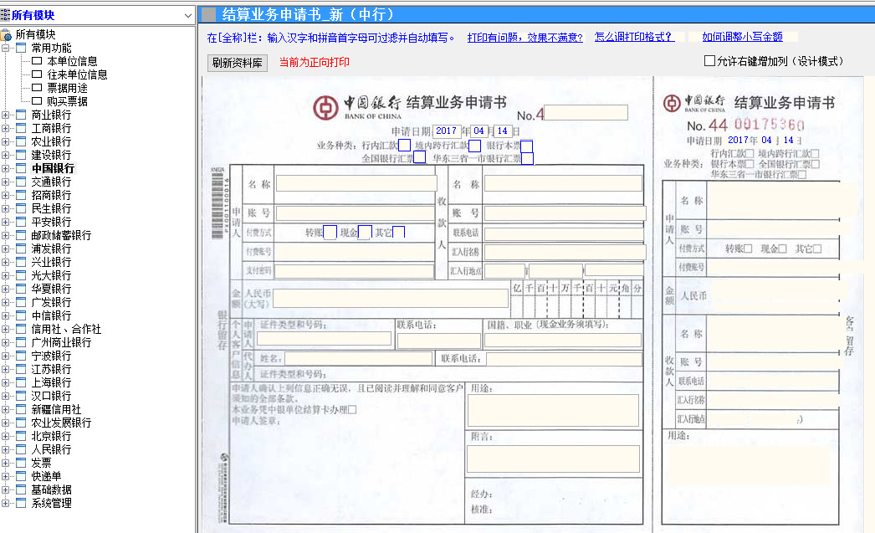Expand the 农业银行 node

tap(6, 141)
